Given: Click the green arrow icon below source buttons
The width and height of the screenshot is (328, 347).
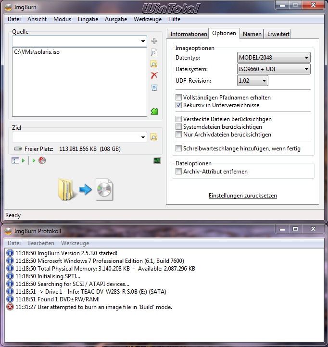Looking at the screenshot, I should click(x=154, y=111).
